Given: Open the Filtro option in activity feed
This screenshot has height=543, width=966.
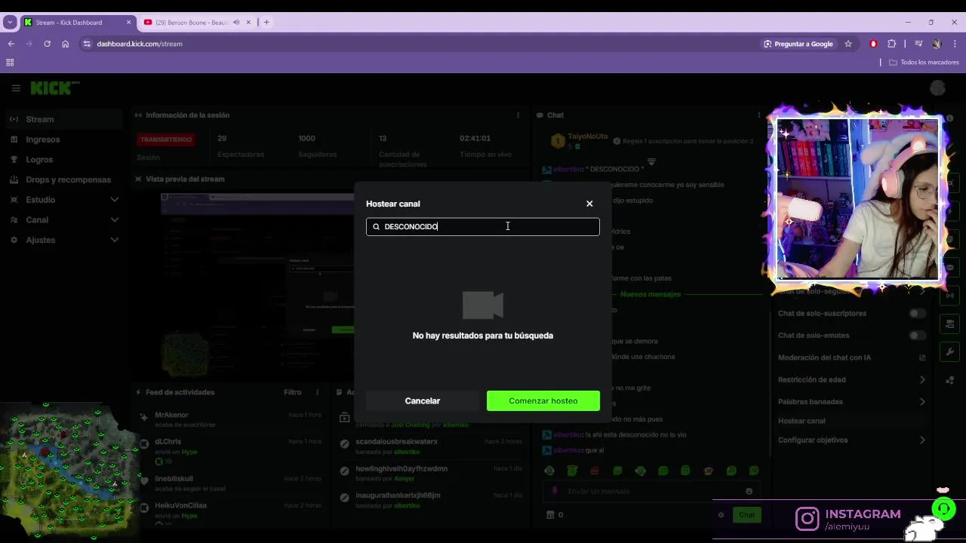Looking at the screenshot, I should pyautogui.click(x=293, y=392).
